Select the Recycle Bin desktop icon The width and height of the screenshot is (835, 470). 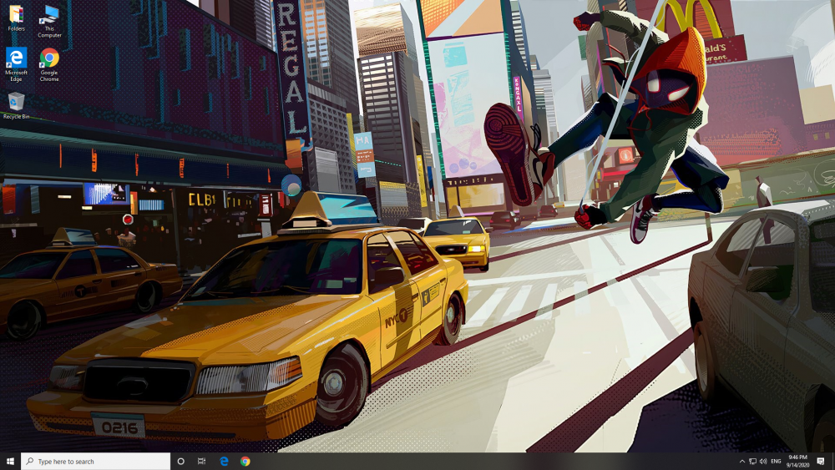[16, 105]
